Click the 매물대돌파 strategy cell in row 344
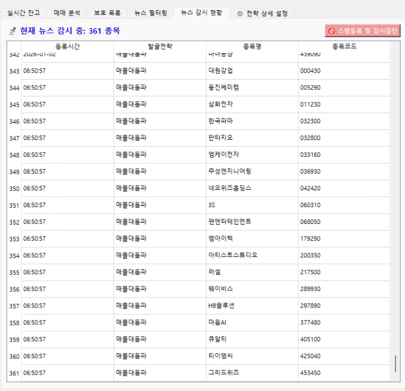405x391 pixels. 160,87
